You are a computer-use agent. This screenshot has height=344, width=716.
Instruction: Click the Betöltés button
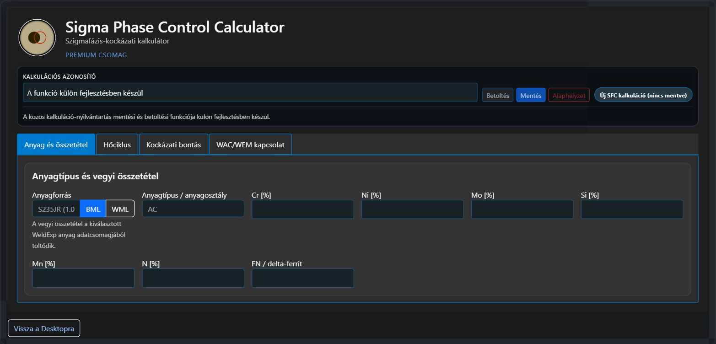[498, 95]
